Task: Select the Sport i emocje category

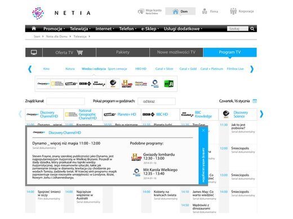Action: coord(117,69)
